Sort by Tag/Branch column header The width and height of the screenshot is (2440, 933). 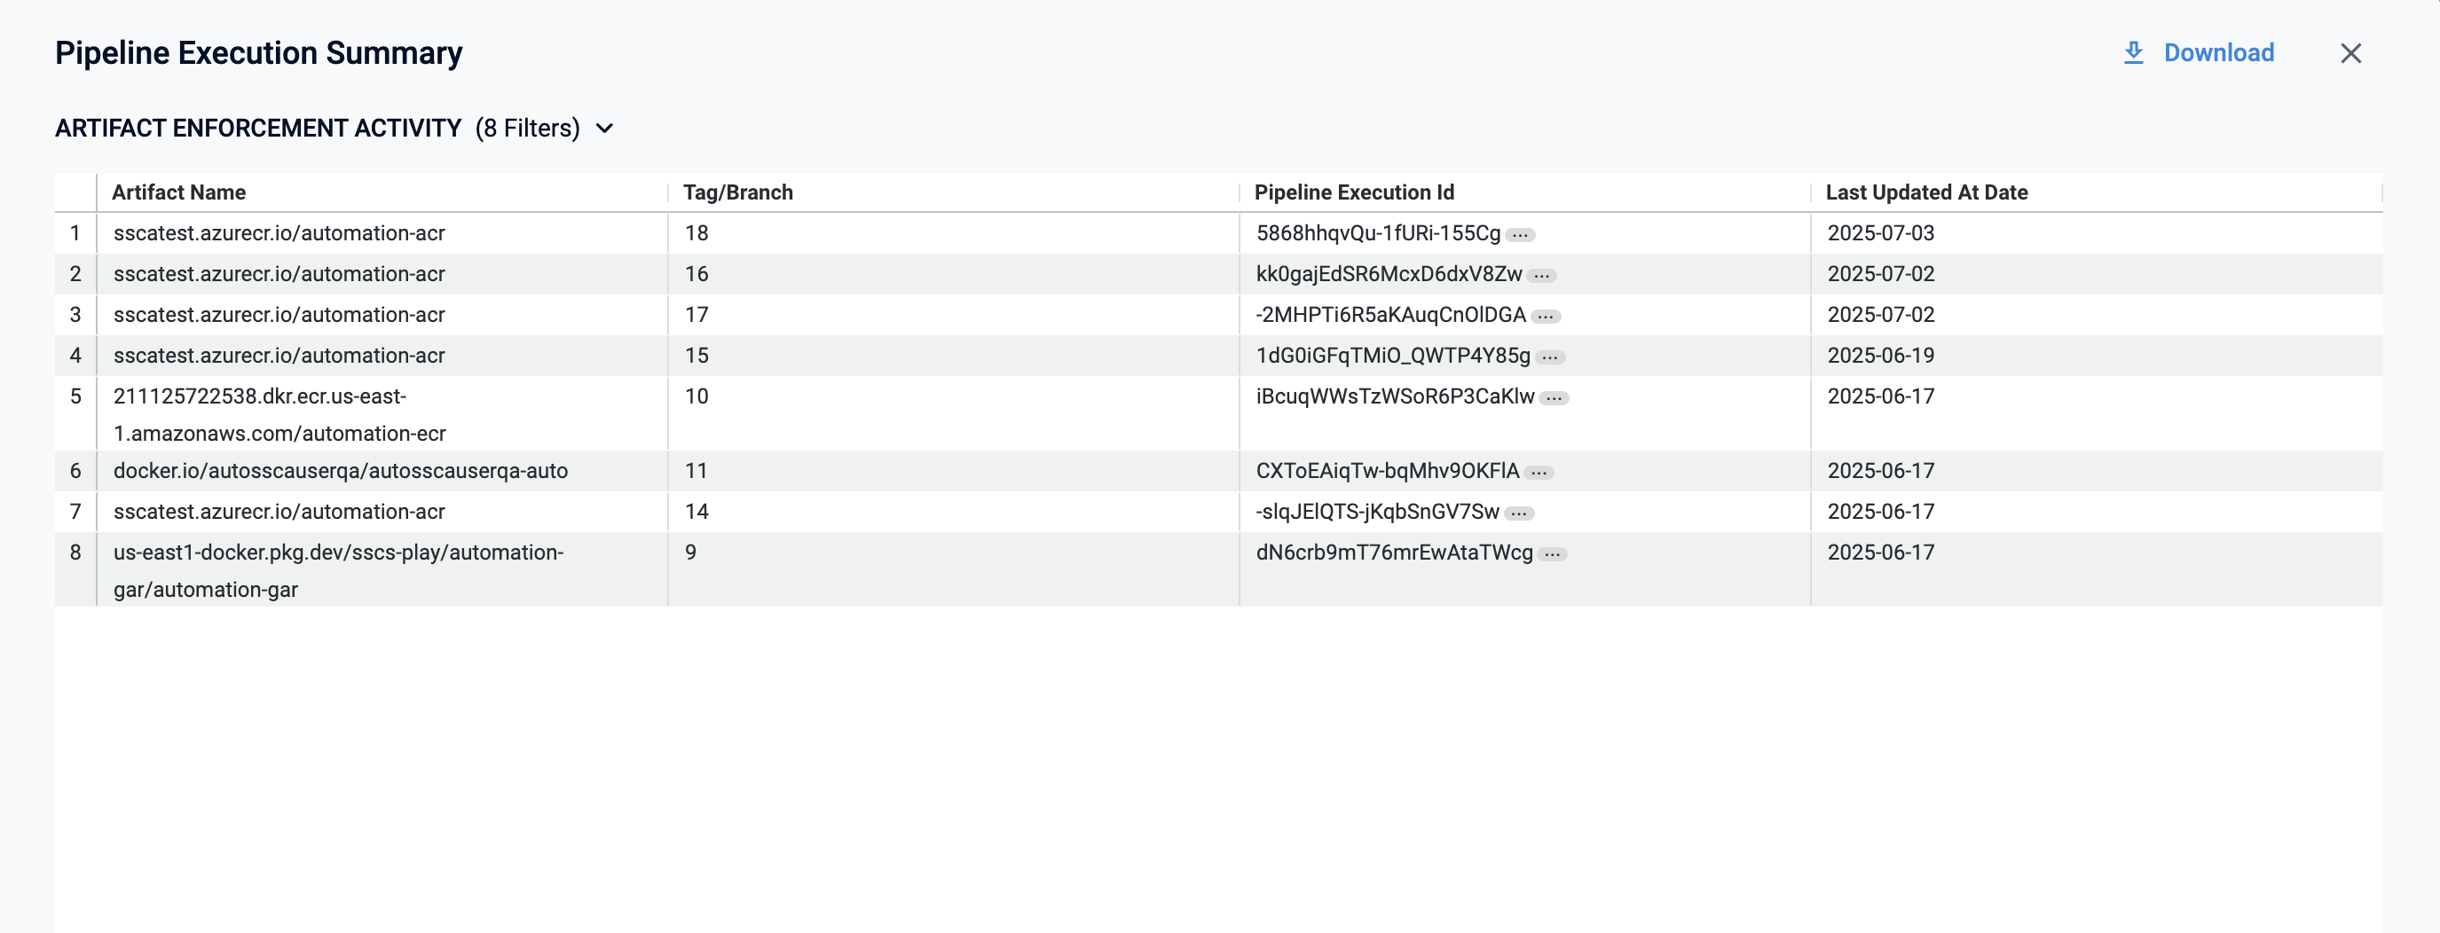(738, 192)
